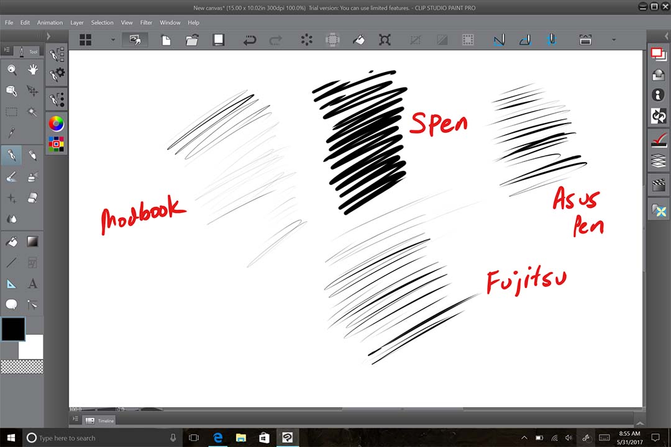Collapse the right palette dock arrow
Screen dimensions: 671x447
[x=665, y=37]
